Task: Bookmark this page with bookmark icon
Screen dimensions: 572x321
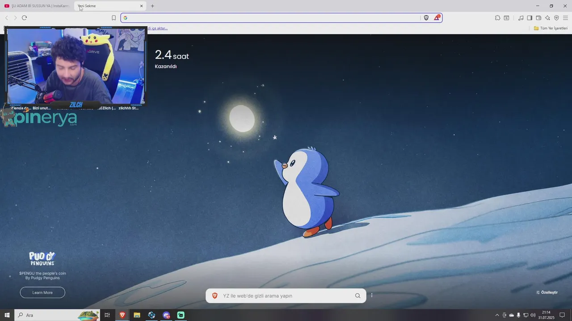Action: tap(114, 18)
